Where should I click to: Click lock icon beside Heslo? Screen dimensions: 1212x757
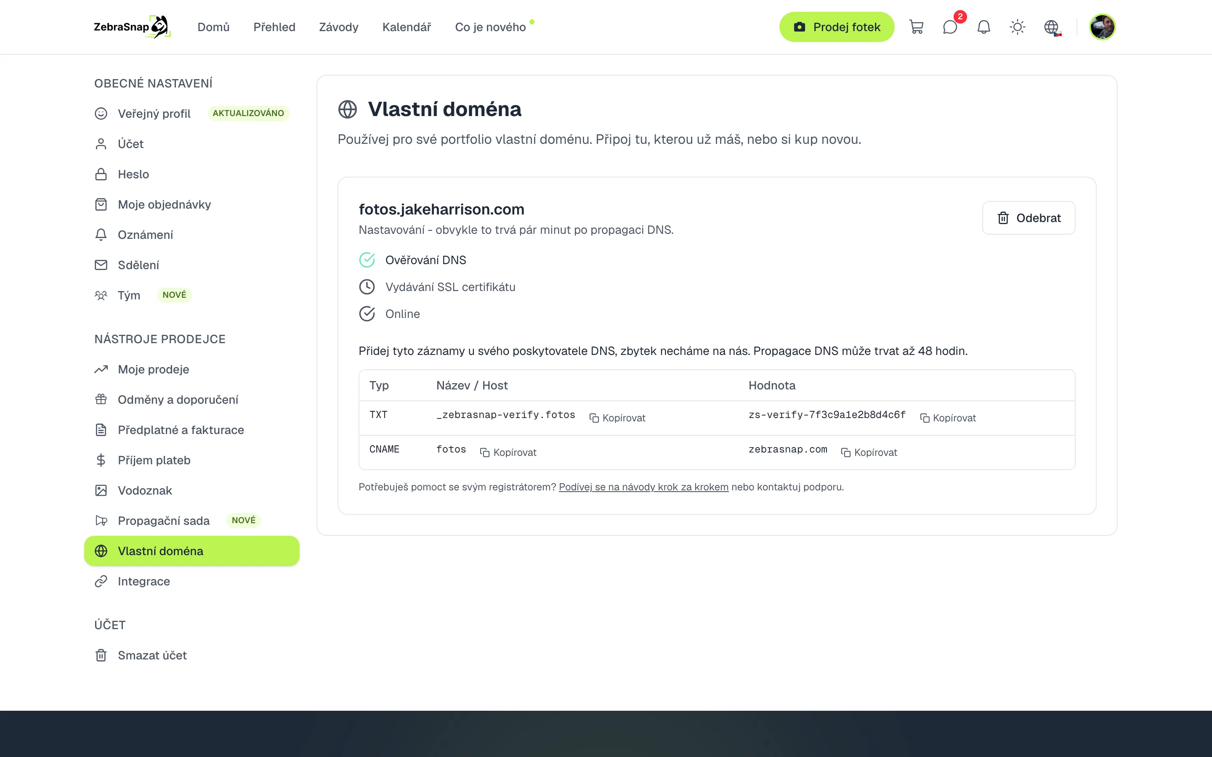coord(101,174)
